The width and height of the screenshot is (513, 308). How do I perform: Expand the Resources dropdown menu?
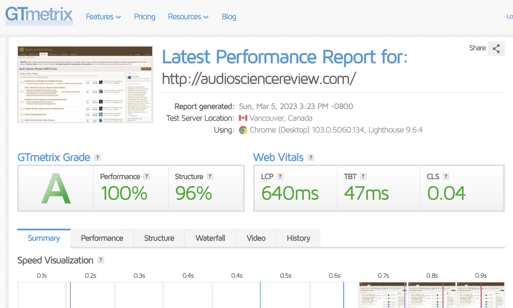(x=188, y=17)
